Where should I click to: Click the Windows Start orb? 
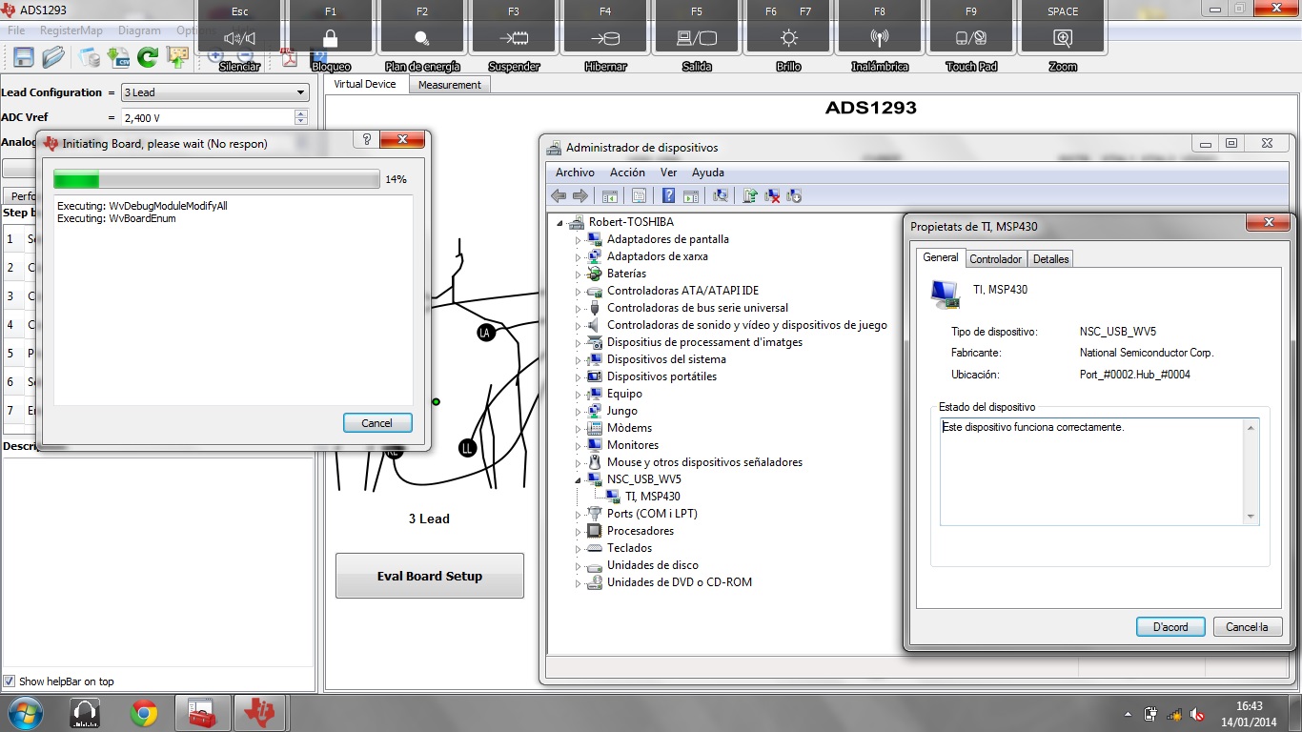point(25,713)
